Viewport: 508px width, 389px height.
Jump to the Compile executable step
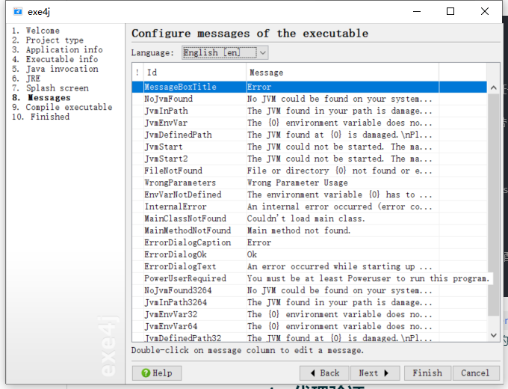(x=63, y=107)
